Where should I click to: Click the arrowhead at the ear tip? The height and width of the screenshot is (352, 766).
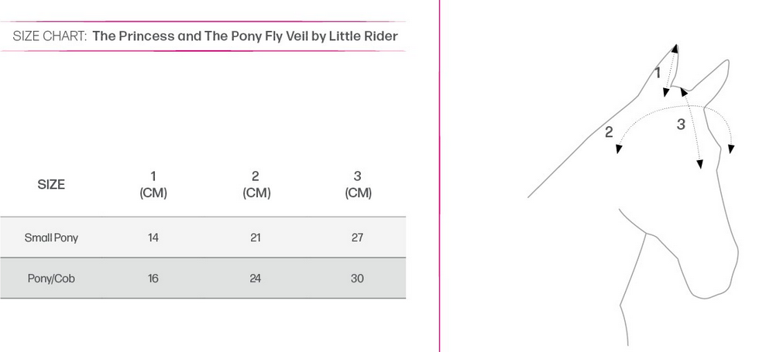tap(675, 48)
